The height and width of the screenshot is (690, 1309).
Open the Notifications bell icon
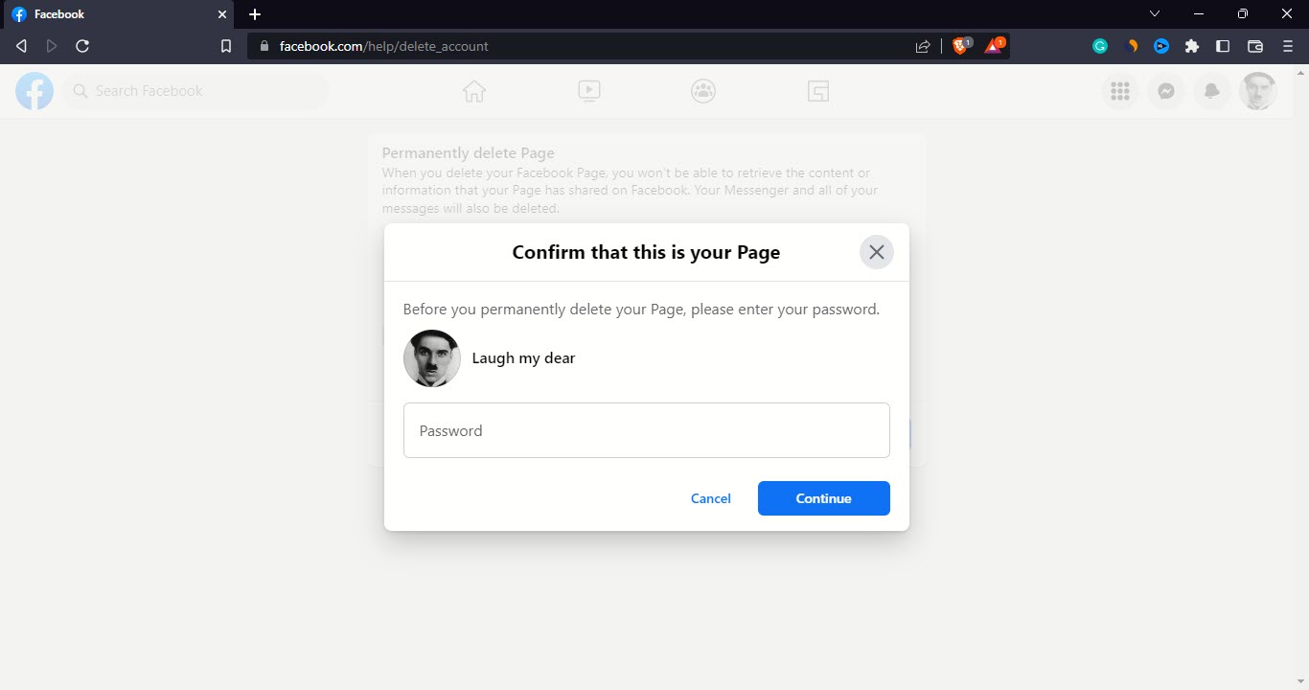1211,91
